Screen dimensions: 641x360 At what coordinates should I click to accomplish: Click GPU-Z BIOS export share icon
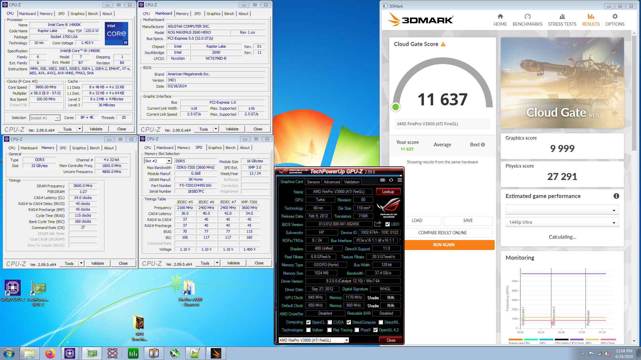point(378,224)
